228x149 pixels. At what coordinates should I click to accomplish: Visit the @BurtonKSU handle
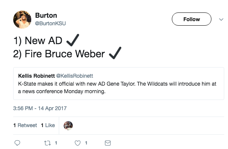[50, 23]
